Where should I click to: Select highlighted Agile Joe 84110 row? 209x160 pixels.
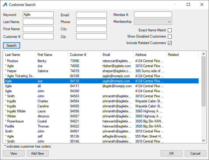pyautogui.click(x=102, y=81)
